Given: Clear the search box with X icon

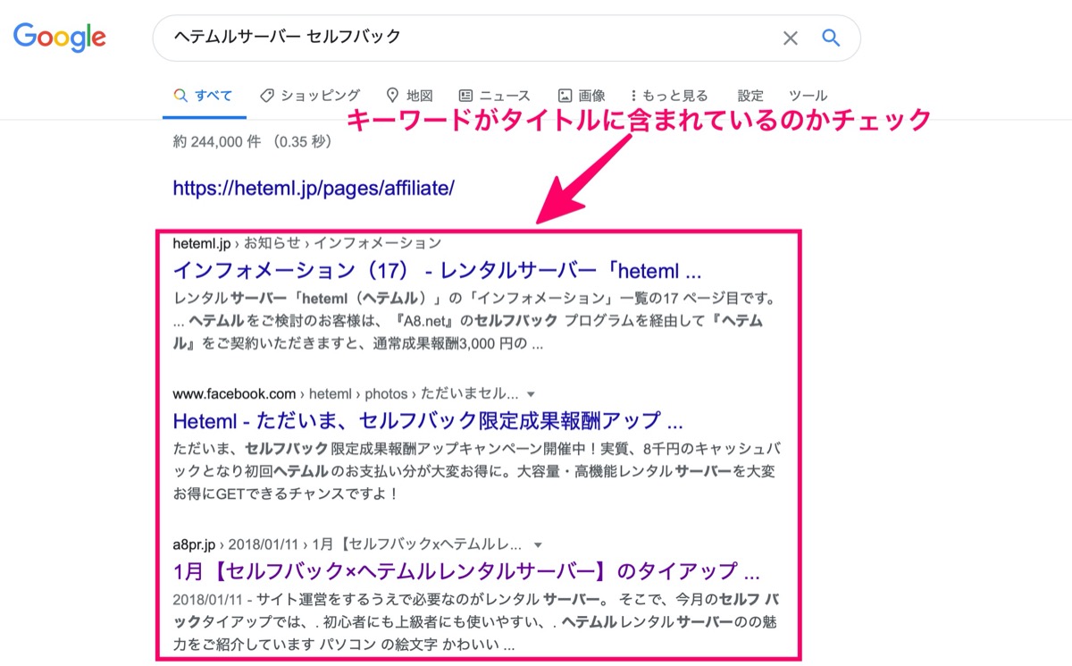Looking at the screenshot, I should [x=791, y=38].
